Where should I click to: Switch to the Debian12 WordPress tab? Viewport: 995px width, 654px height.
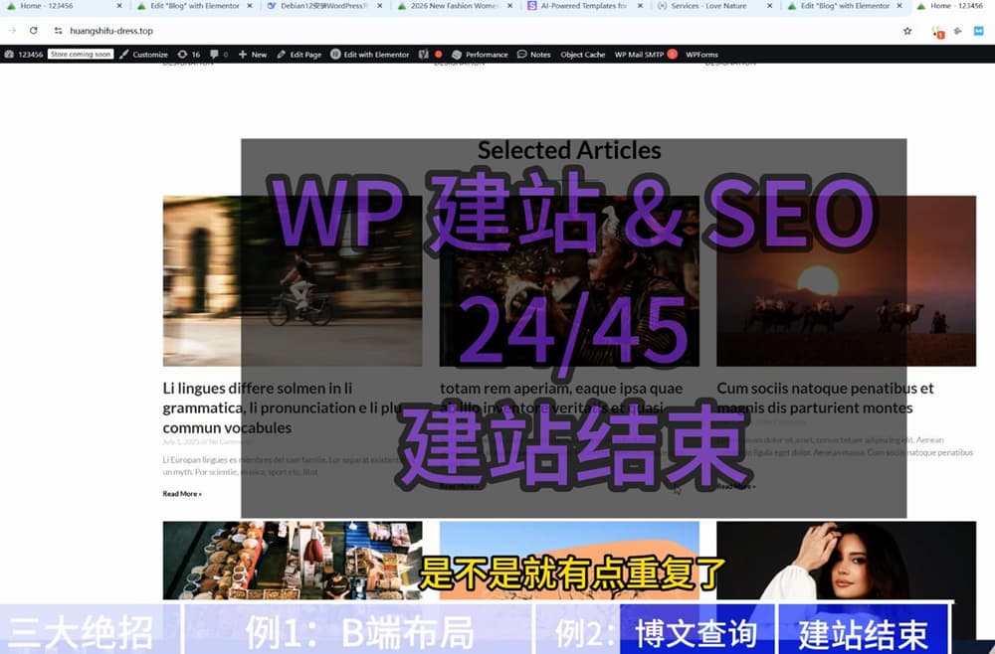pos(323,6)
